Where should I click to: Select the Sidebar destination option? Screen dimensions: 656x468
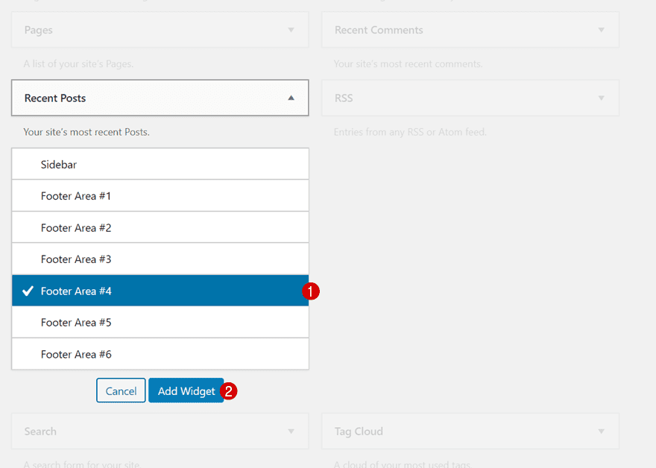[160, 164]
